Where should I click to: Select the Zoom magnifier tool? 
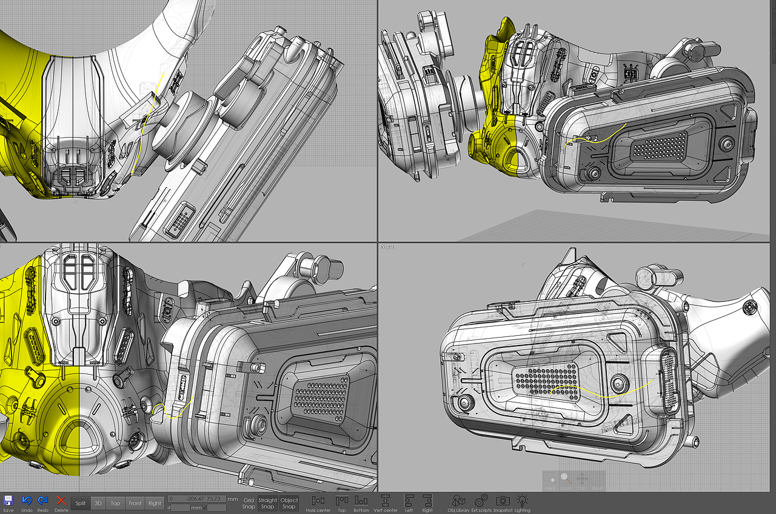point(566,480)
